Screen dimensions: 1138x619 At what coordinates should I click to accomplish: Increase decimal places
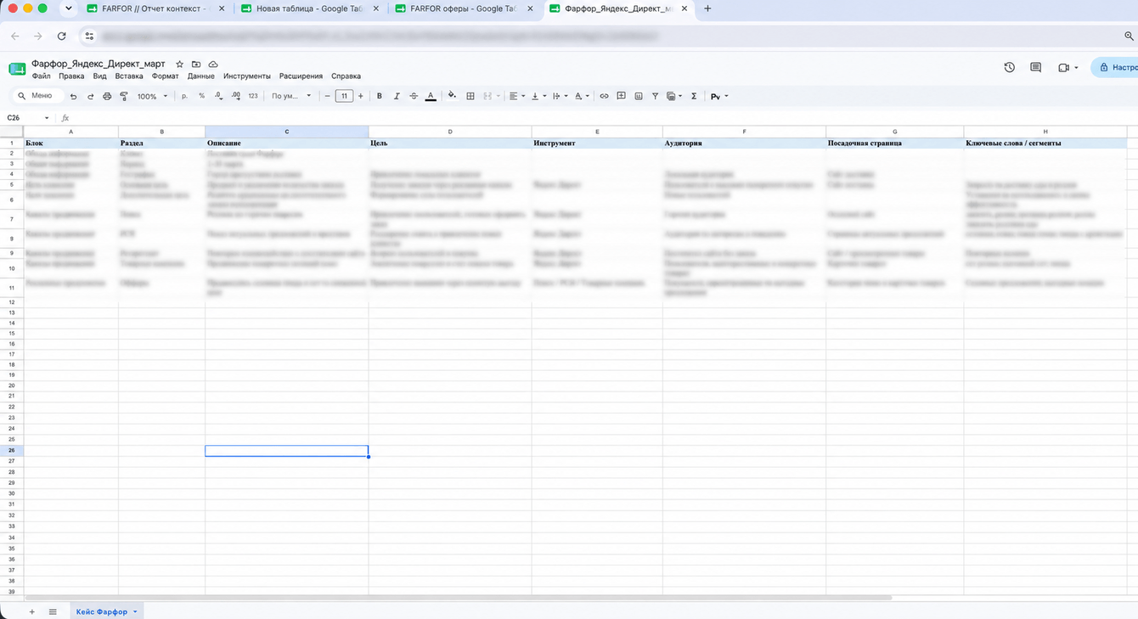tap(235, 96)
